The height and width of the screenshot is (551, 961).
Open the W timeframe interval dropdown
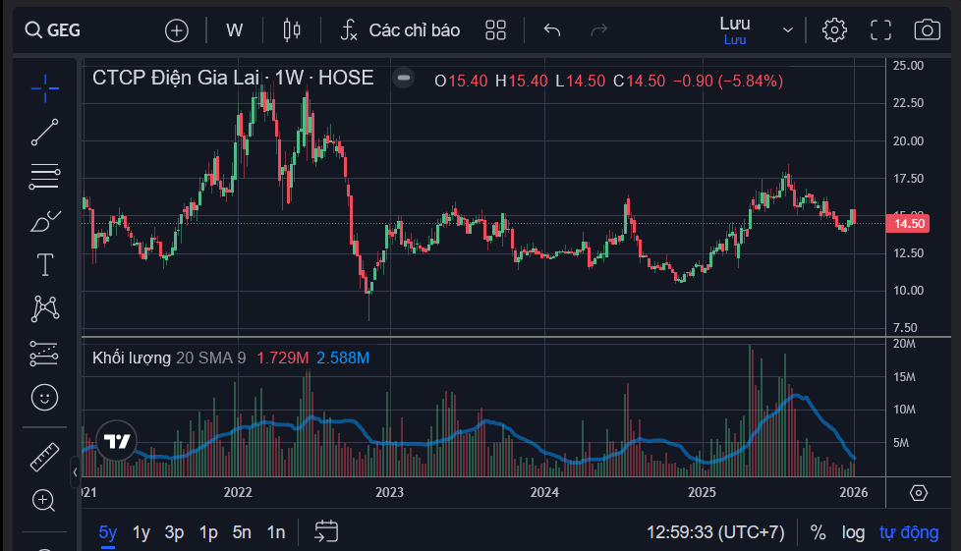click(x=234, y=29)
